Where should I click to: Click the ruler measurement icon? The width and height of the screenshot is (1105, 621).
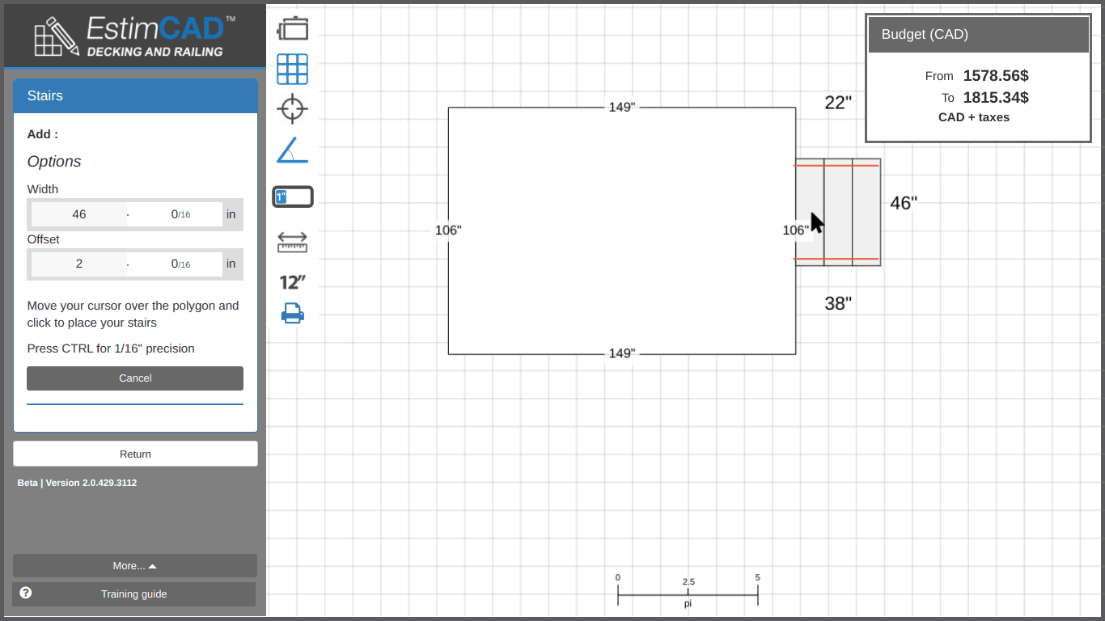point(292,242)
